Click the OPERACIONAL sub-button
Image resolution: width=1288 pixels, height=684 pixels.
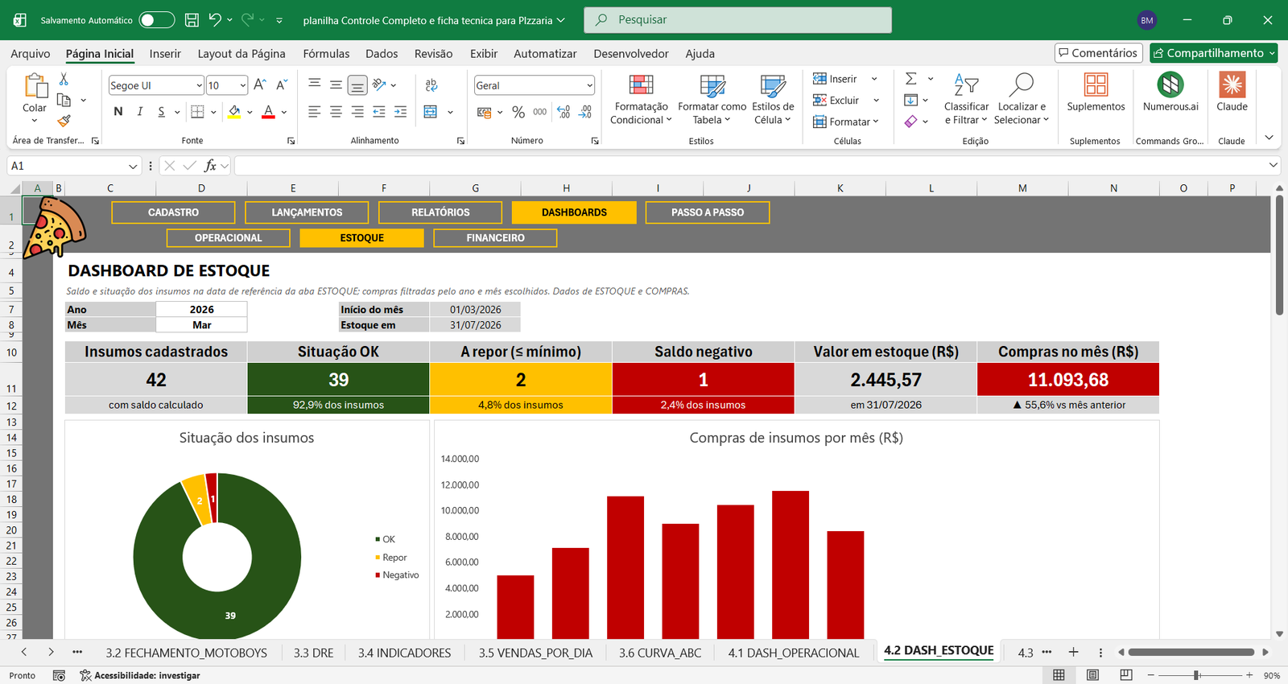[228, 238]
